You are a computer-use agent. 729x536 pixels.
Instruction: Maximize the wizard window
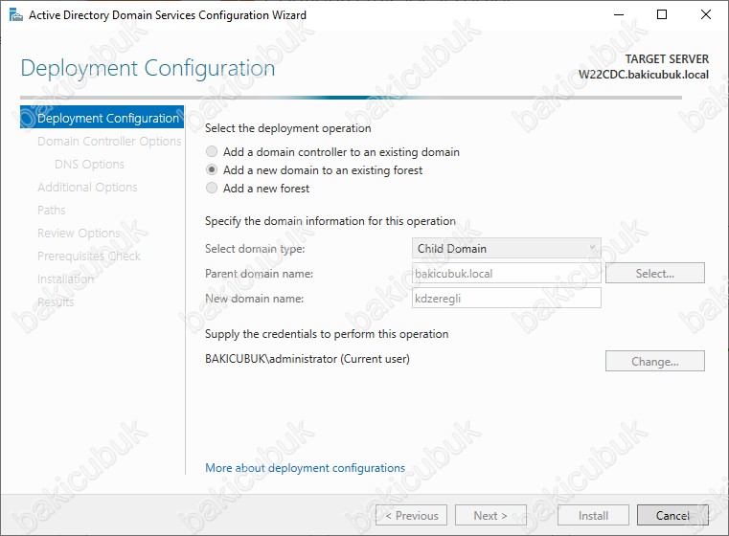coord(662,15)
